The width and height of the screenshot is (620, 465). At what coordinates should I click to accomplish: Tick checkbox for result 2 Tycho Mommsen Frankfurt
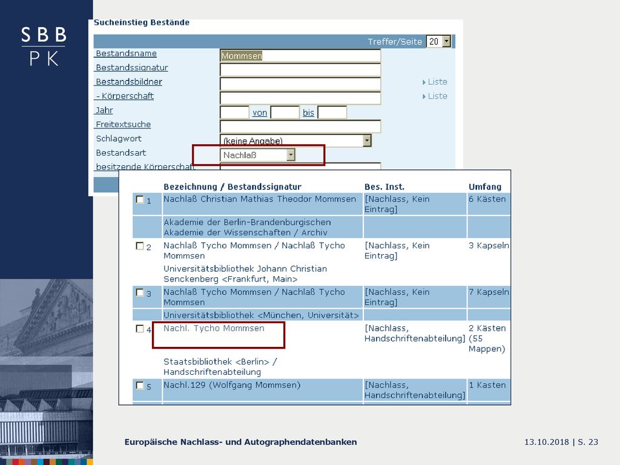point(140,246)
